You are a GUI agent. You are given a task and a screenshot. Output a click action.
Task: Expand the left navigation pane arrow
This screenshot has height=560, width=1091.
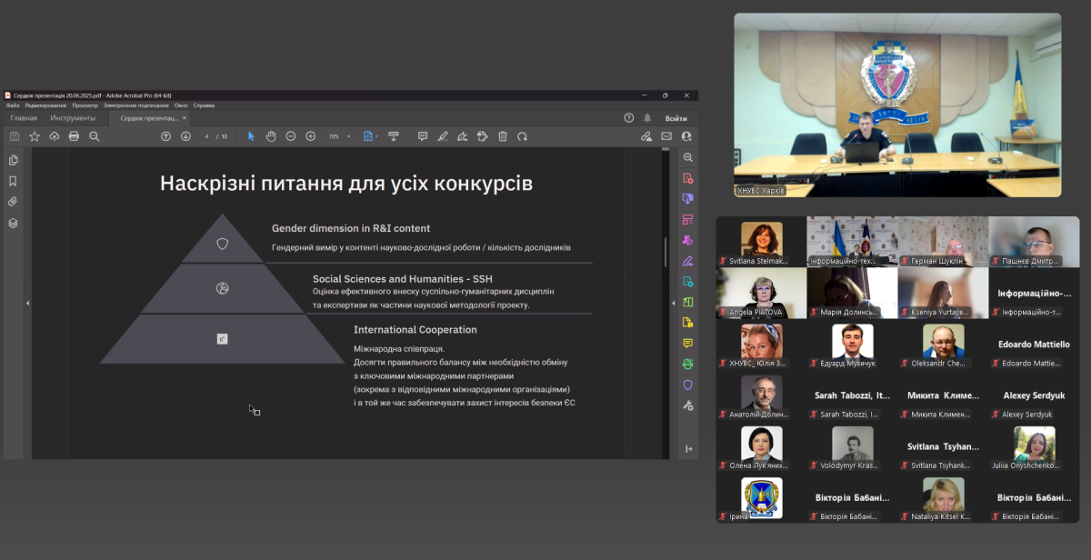27,303
